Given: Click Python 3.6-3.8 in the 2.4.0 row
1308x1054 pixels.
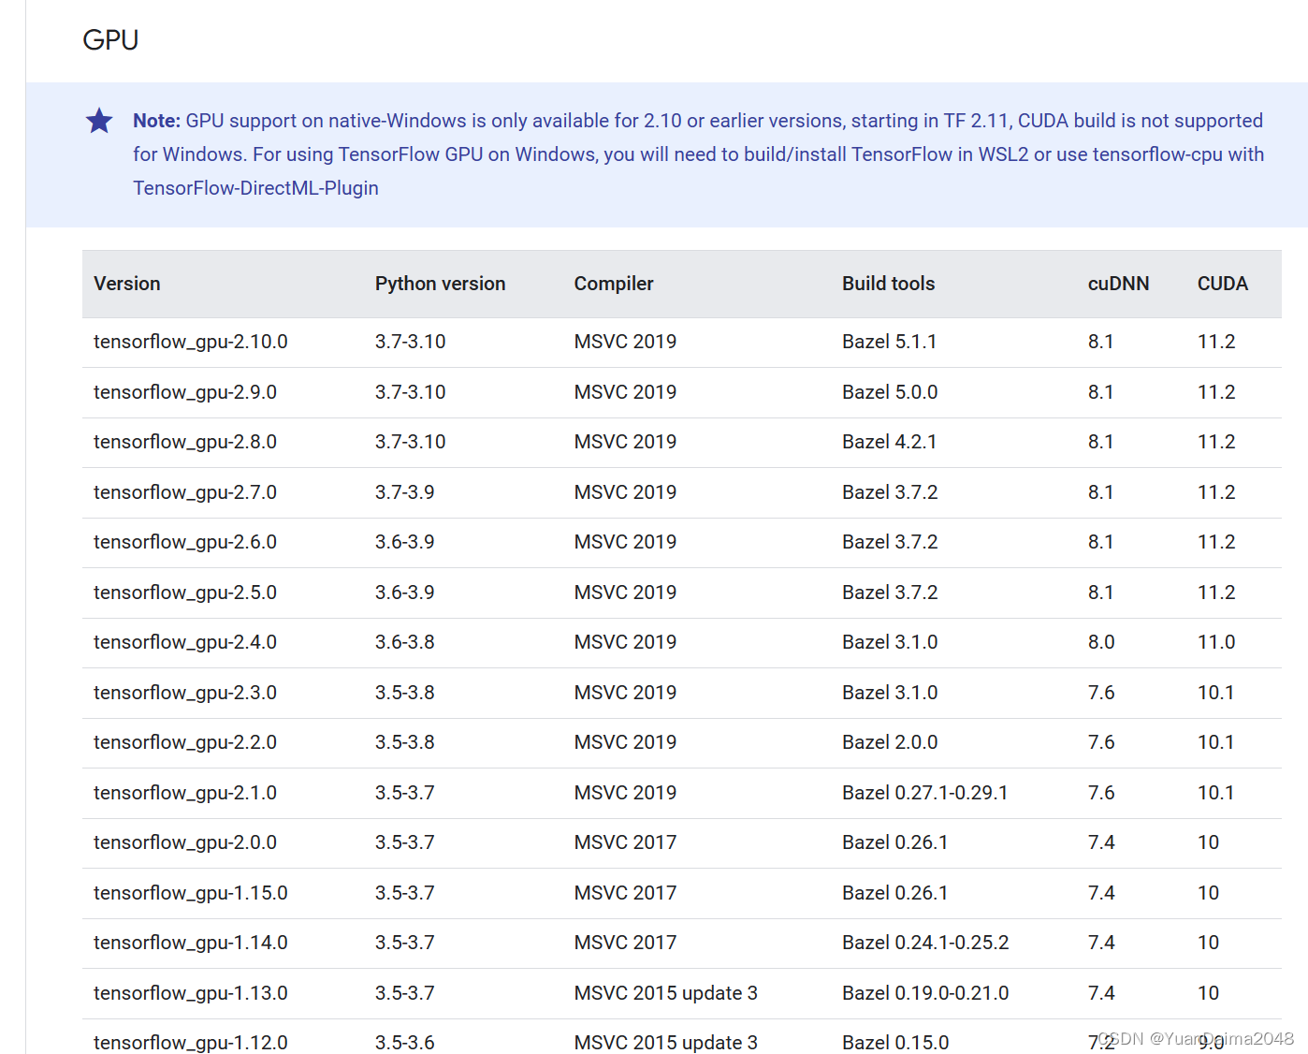Looking at the screenshot, I should tap(405, 642).
